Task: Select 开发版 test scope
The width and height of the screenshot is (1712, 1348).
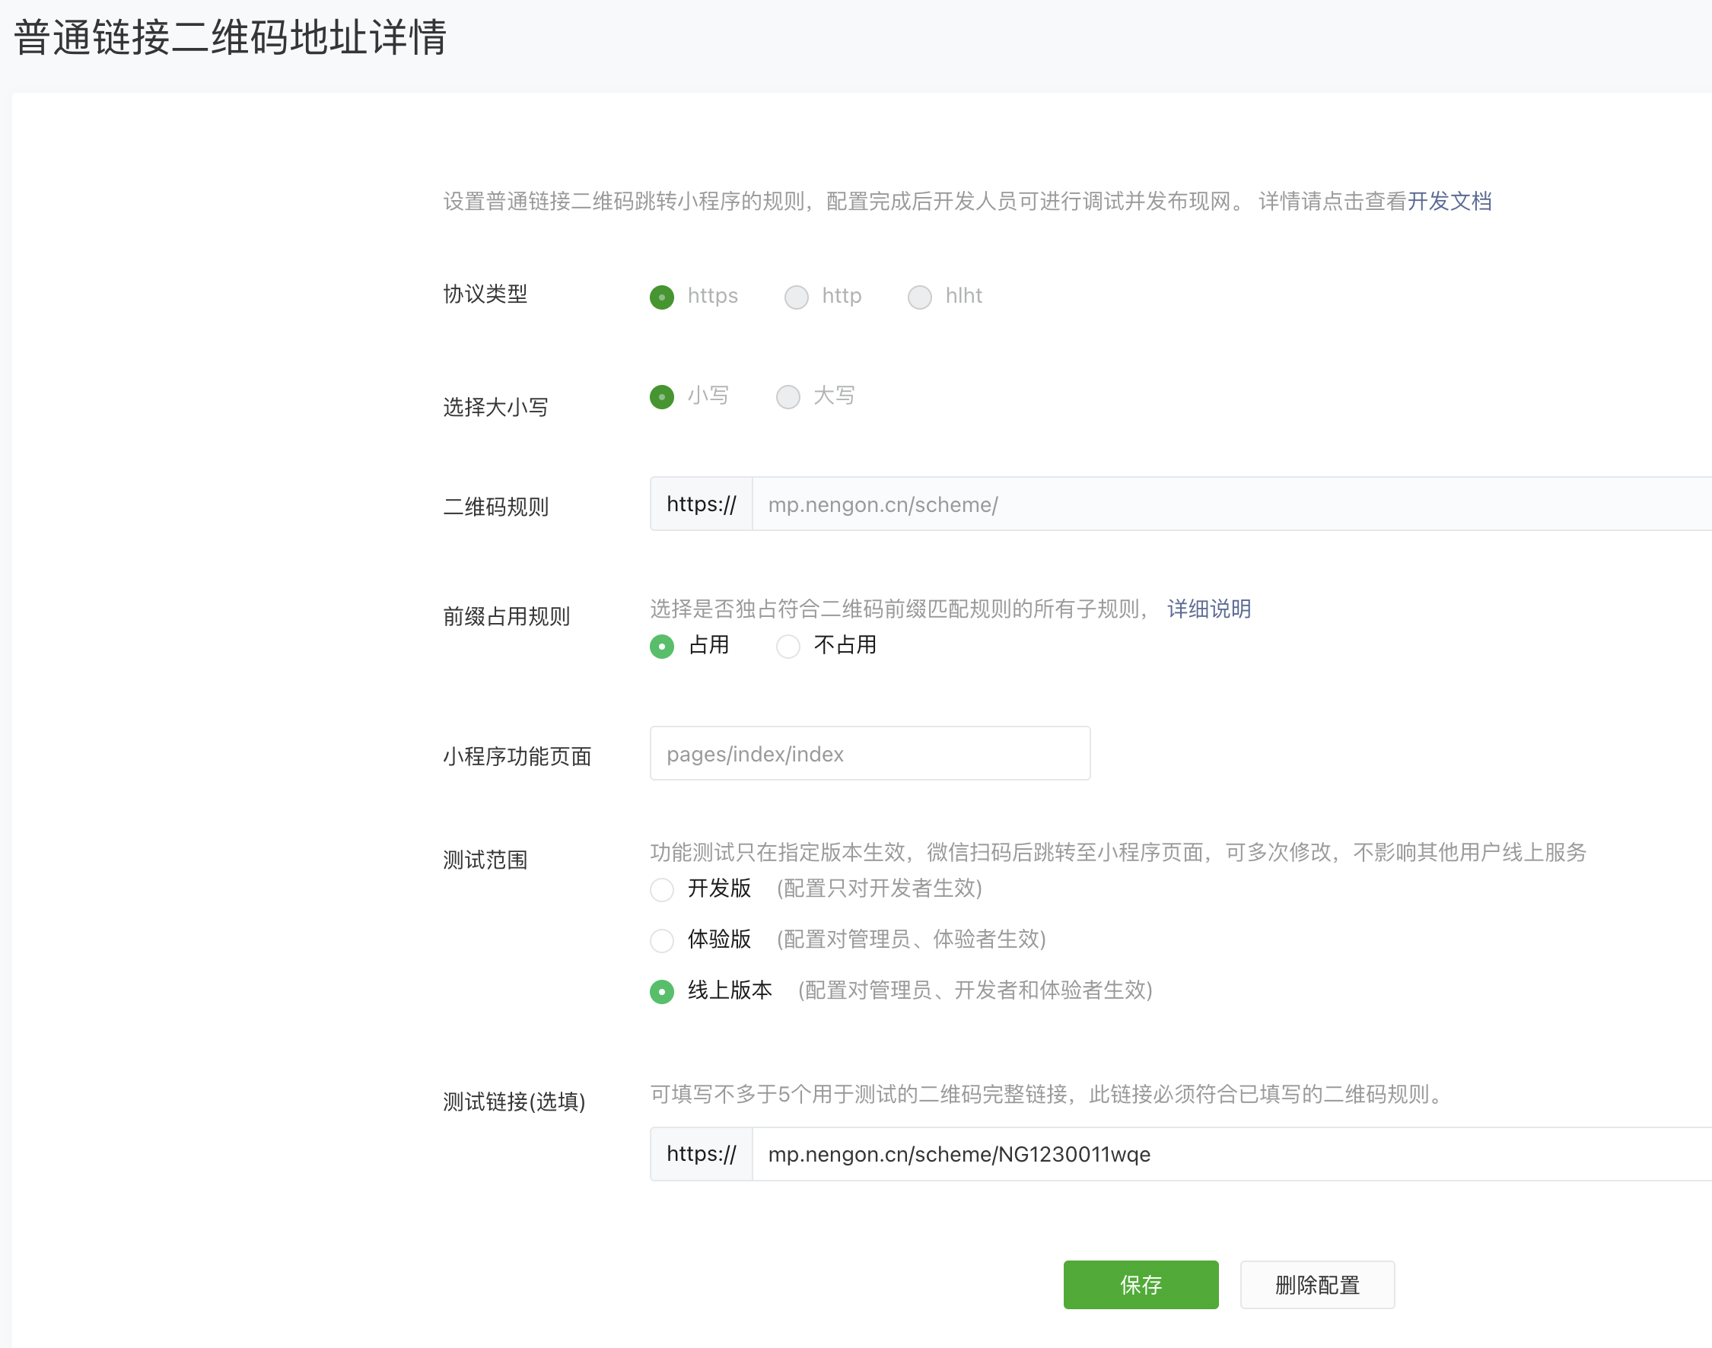Action: pos(661,889)
